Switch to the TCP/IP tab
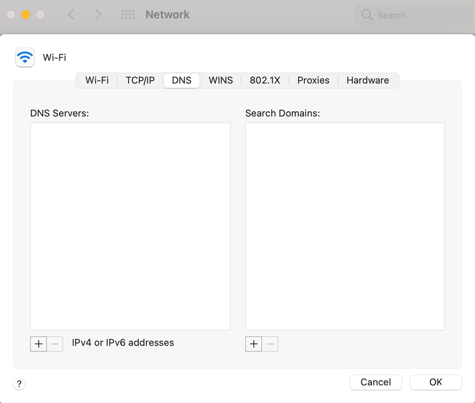The image size is (475, 403). point(140,80)
